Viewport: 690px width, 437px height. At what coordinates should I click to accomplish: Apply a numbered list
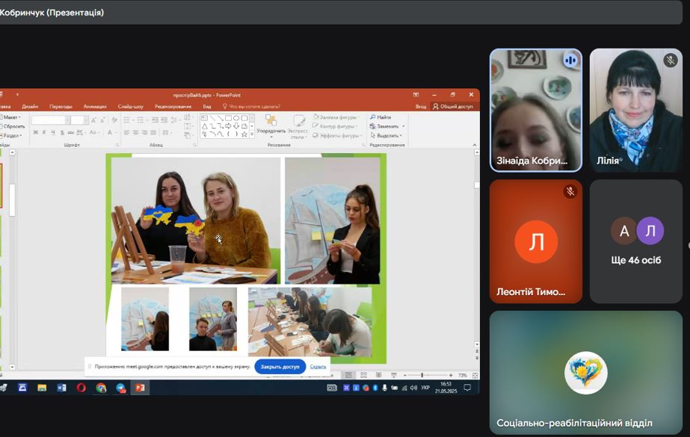point(141,120)
